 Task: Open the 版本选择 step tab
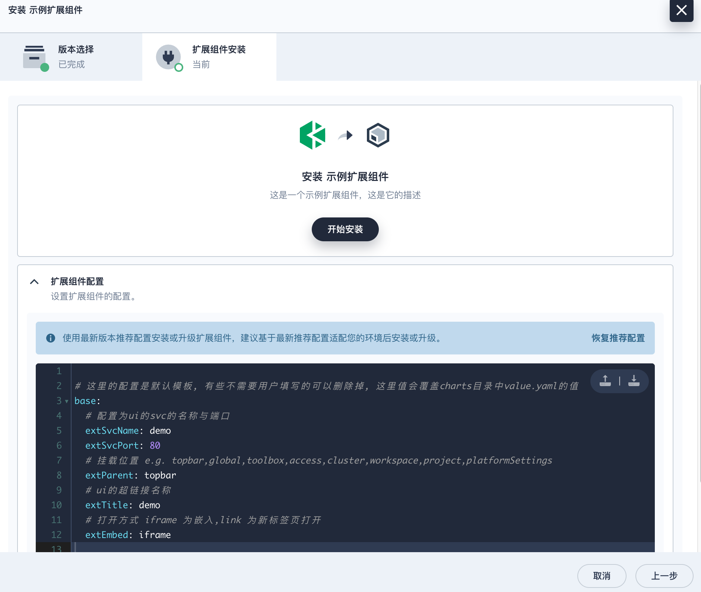pyautogui.click(x=71, y=57)
